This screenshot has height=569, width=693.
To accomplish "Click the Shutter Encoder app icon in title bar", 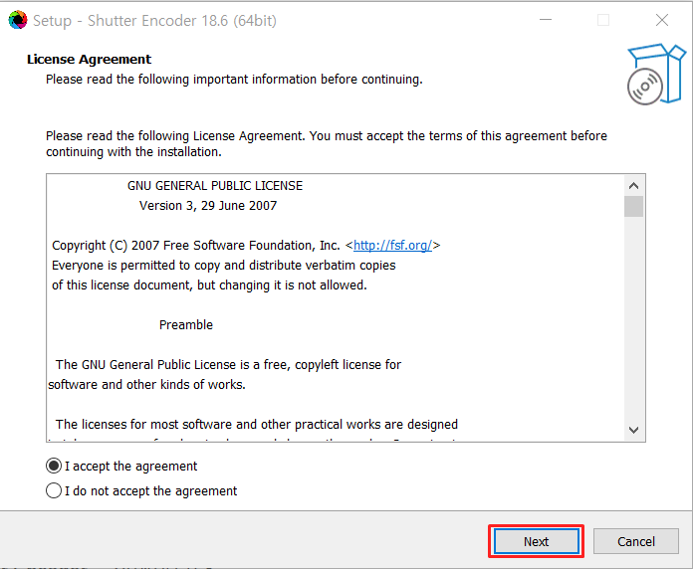I will (18, 20).
